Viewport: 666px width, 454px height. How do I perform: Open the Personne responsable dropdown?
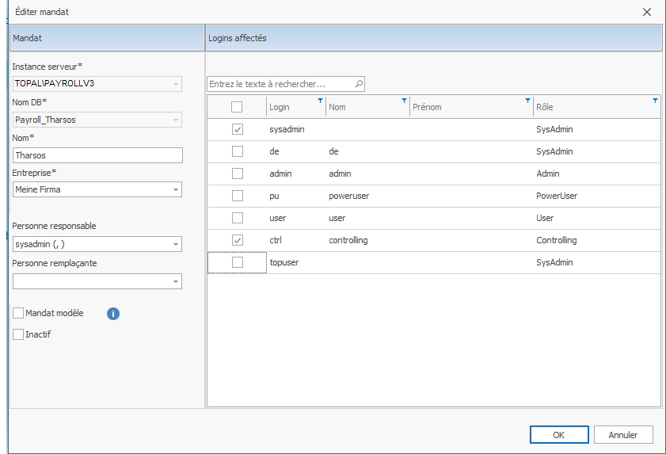click(x=175, y=245)
